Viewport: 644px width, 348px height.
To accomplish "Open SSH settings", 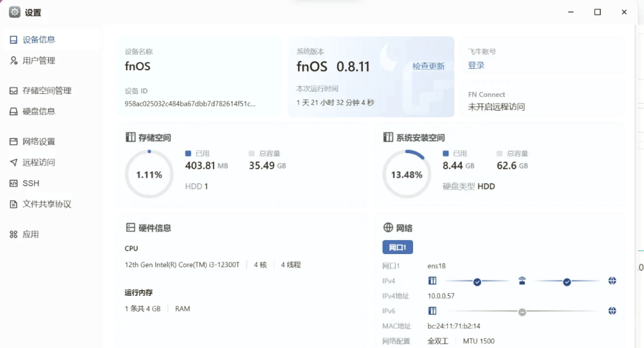I will (x=52, y=183).
